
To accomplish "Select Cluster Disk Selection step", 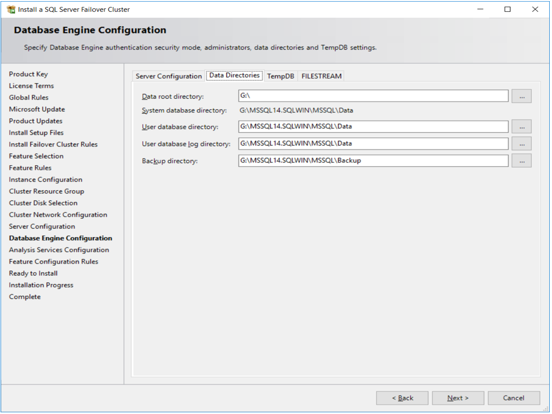I will click(x=43, y=203).
